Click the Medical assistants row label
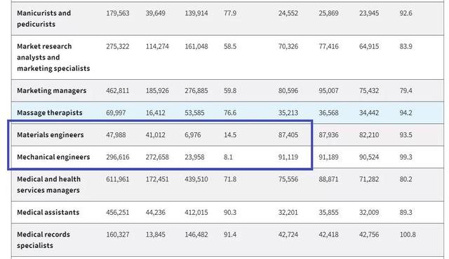449x259 pixels. click(x=48, y=213)
